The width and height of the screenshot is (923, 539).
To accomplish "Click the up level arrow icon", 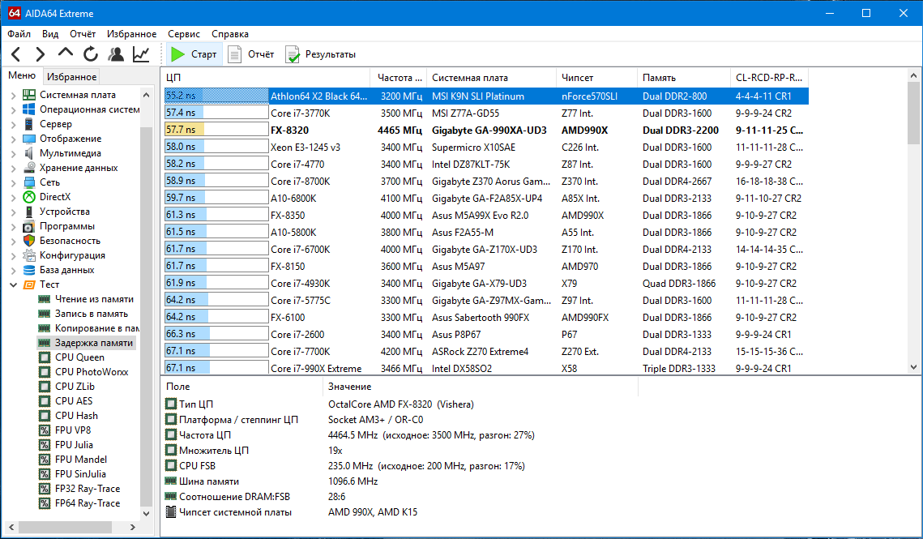I will [x=66, y=54].
